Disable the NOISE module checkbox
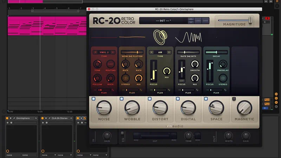This screenshot has height=158, width=281. point(93,99)
